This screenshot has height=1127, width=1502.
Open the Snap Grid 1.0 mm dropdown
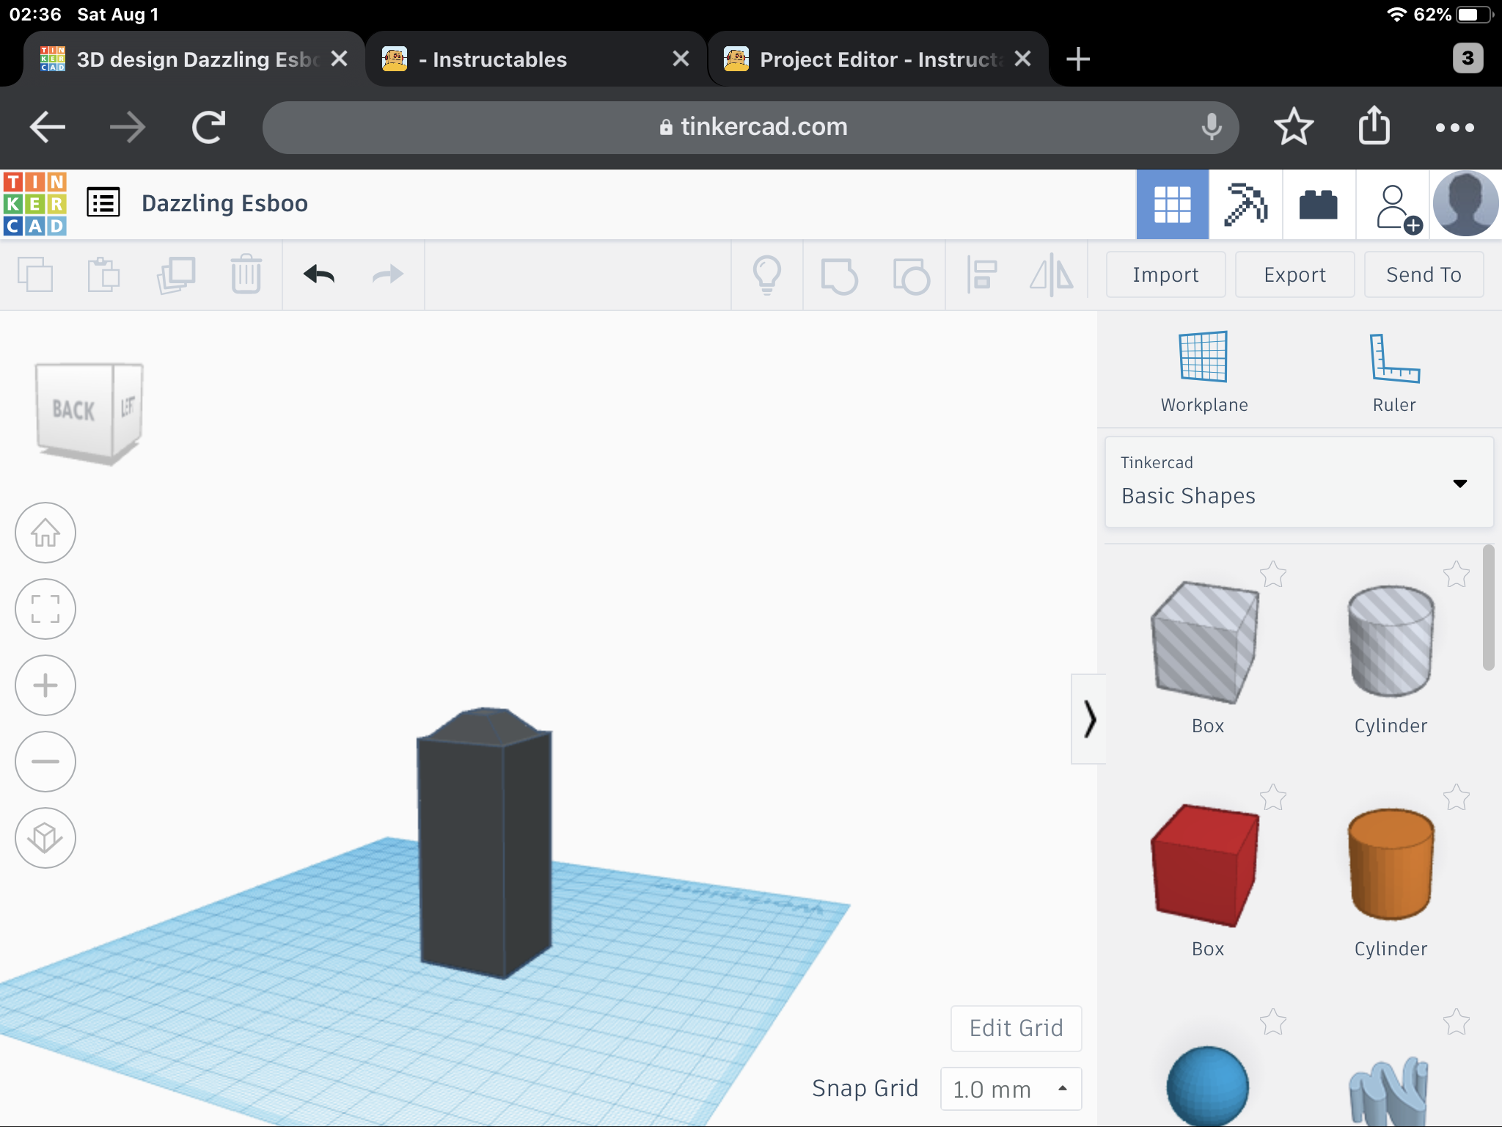pos(1011,1089)
